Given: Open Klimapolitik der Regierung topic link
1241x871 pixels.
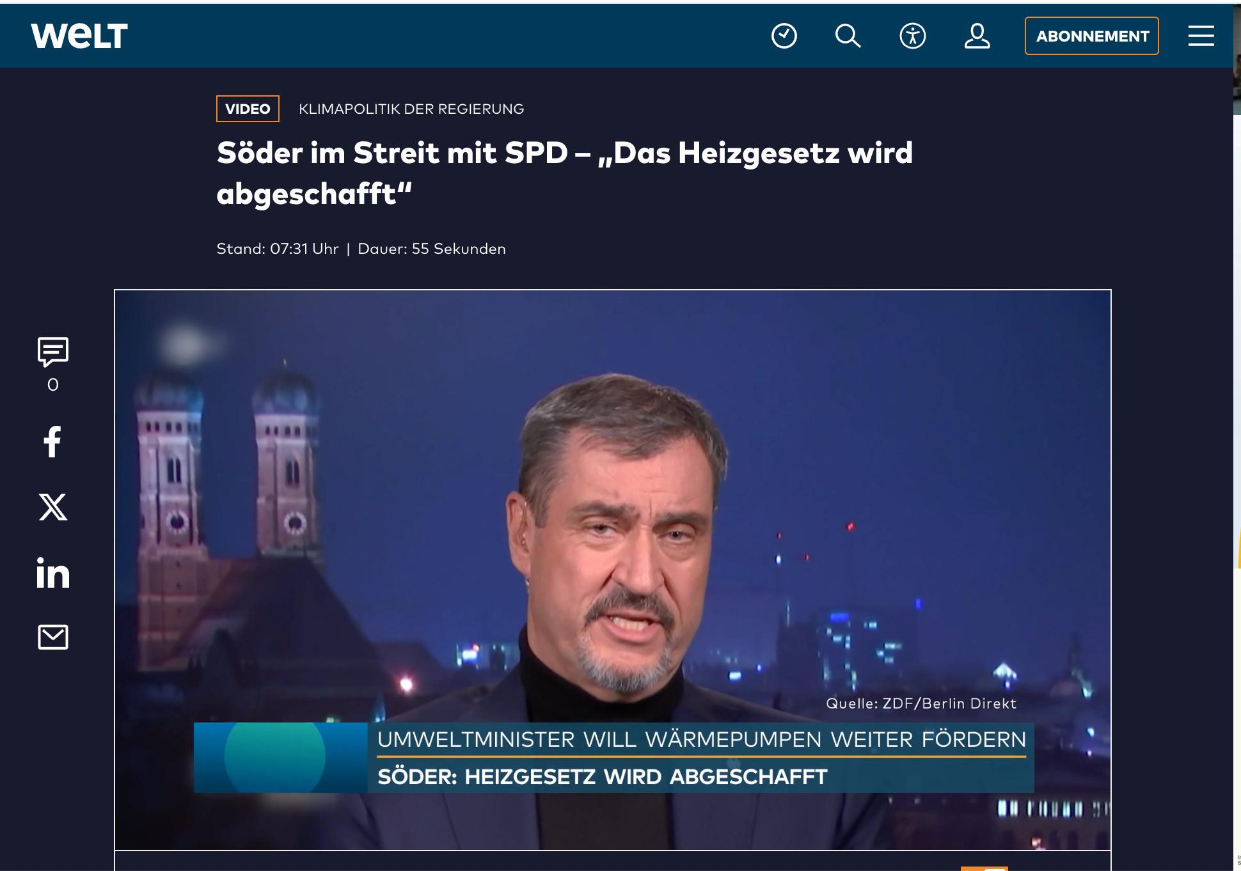Looking at the screenshot, I should tap(411, 109).
